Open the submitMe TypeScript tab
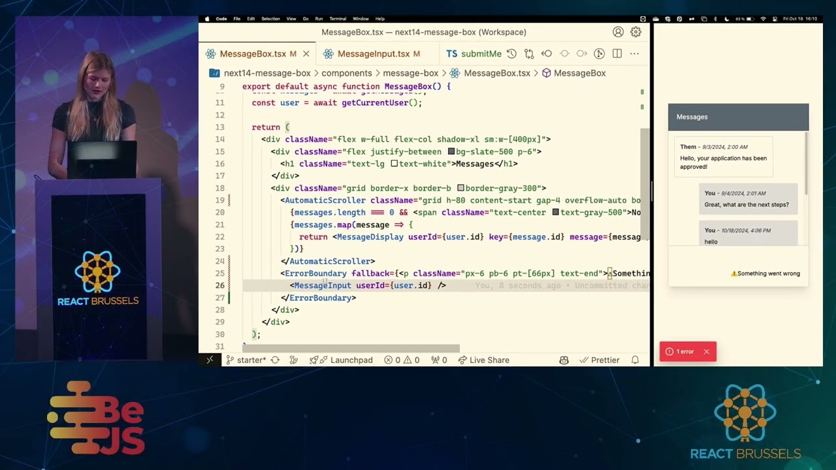 (x=474, y=54)
